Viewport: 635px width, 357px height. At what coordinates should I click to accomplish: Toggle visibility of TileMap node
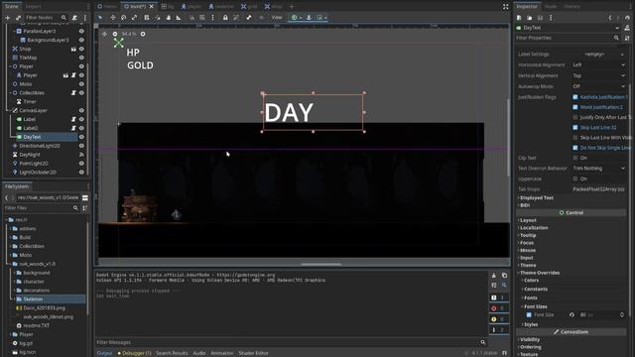(81, 58)
